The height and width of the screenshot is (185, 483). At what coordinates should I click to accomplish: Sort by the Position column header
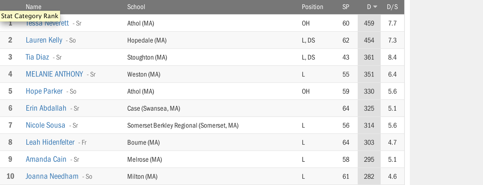(x=312, y=7)
